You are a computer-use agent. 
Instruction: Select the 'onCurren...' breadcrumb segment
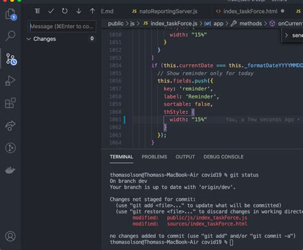click(x=286, y=24)
